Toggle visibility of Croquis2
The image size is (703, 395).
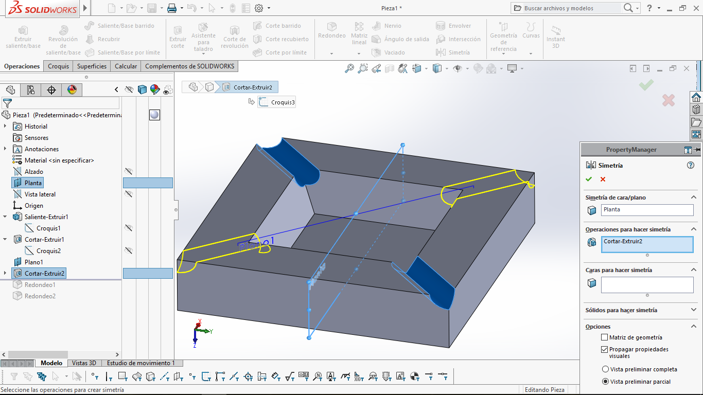tap(129, 250)
